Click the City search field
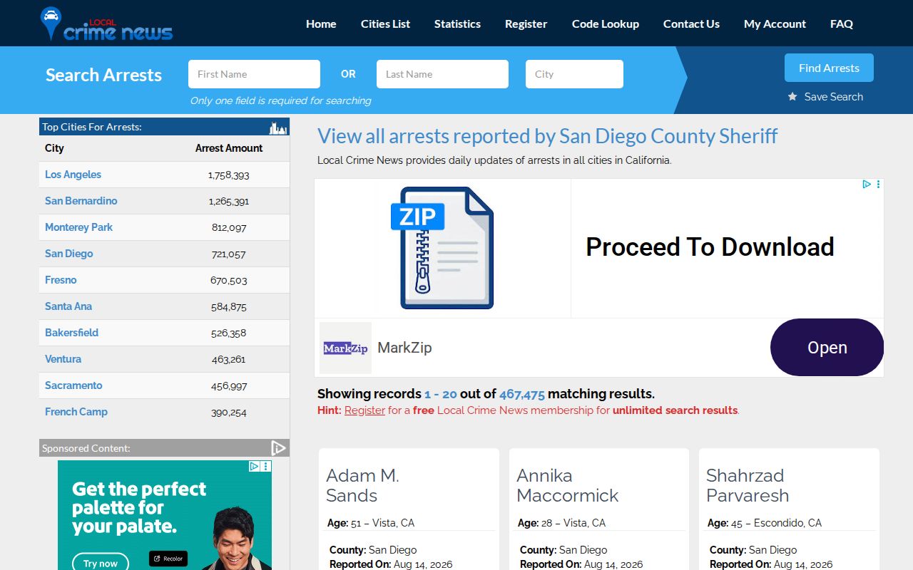The image size is (913, 570). point(574,74)
